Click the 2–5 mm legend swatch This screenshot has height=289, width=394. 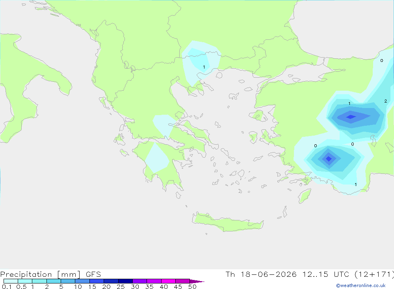click(x=54, y=281)
